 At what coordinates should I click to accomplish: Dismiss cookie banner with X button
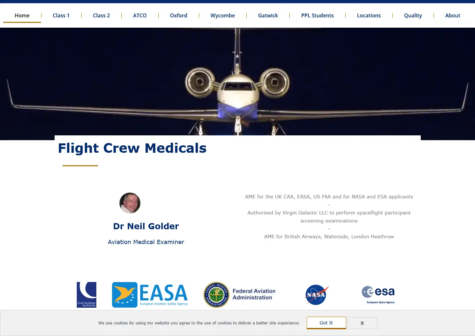point(362,323)
